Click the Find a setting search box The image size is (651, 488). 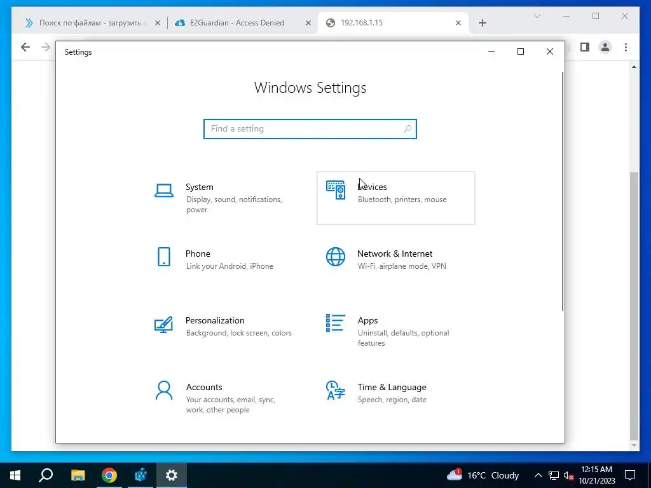pyautogui.click(x=310, y=129)
